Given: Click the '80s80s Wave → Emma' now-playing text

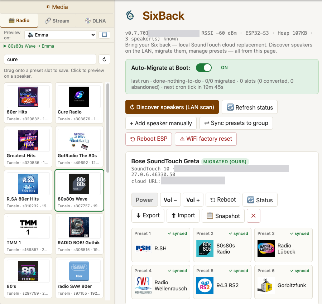Looking at the screenshot, I should [31, 46].
